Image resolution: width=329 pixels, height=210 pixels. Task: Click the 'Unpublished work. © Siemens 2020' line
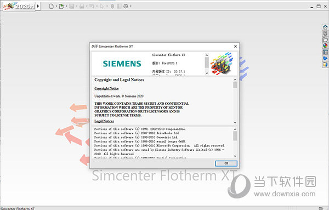tap(119, 96)
